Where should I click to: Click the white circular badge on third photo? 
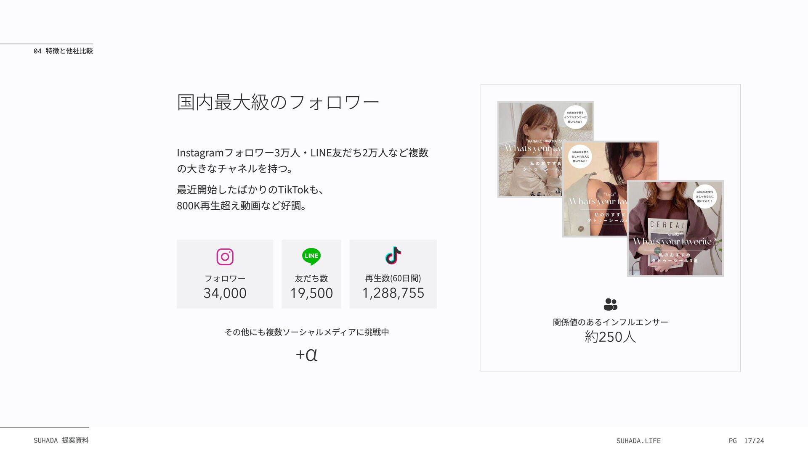(x=705, y=196)
